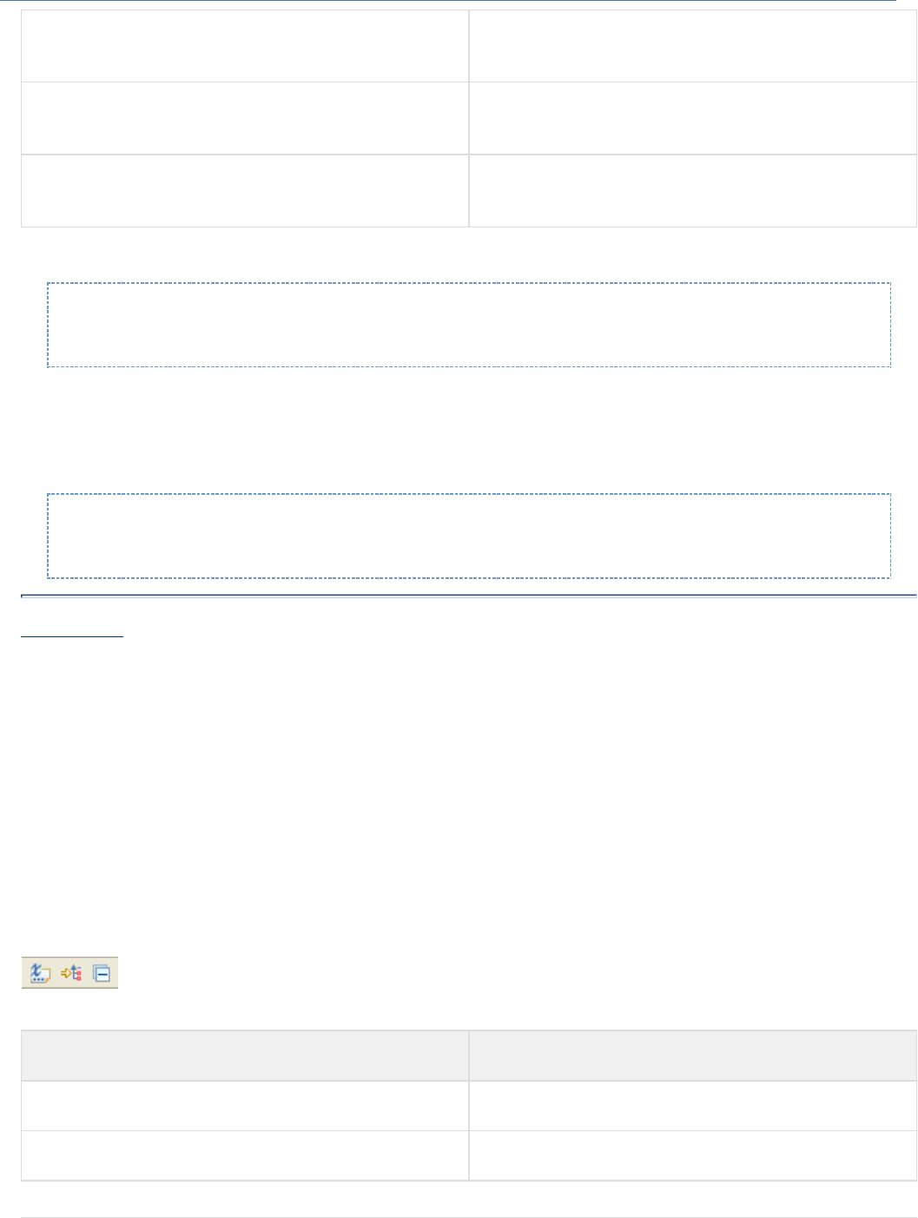Click middle row left cell of upper table

245,118
